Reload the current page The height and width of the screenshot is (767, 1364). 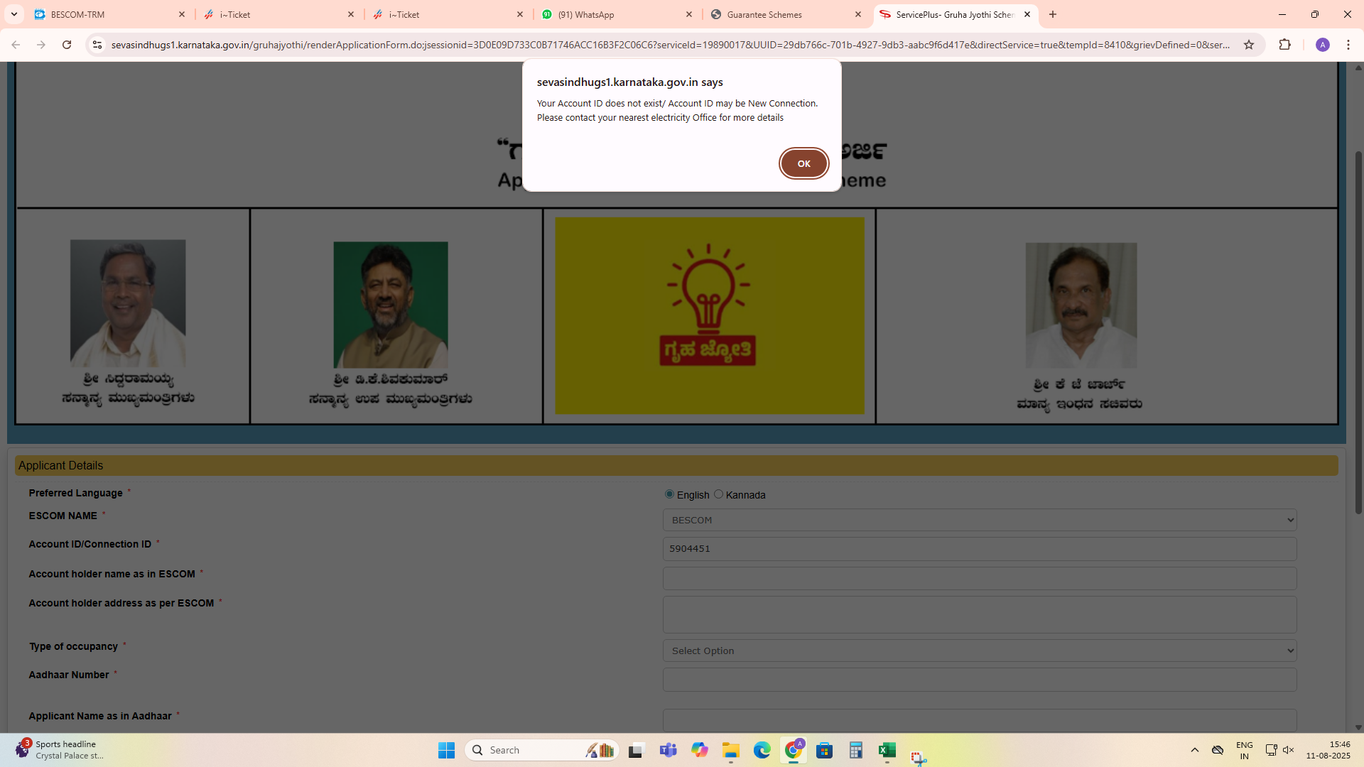click(67, 45)
